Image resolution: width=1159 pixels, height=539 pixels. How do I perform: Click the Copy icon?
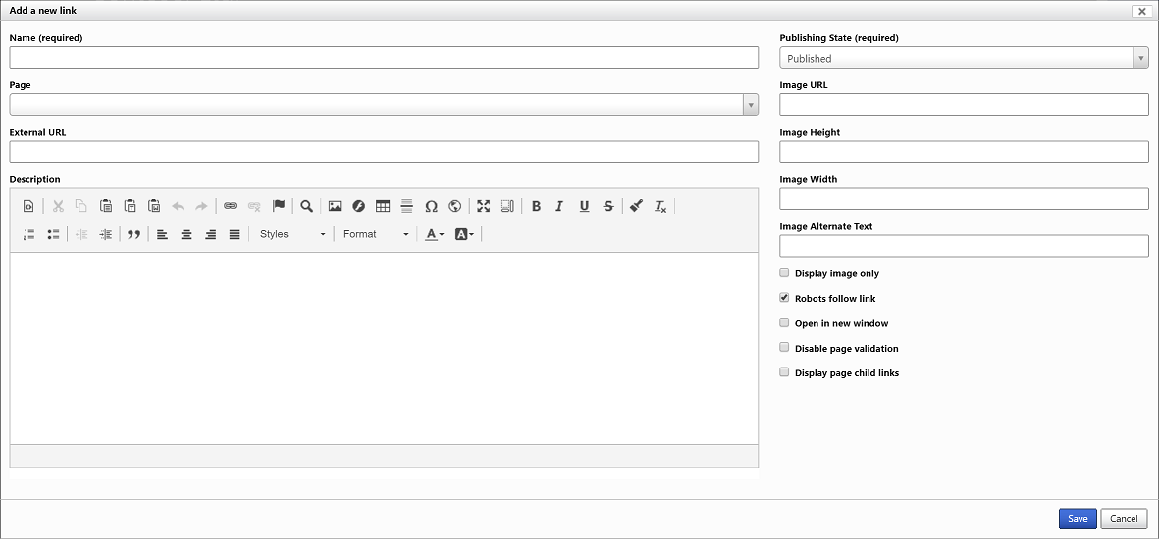coord(81,206)
